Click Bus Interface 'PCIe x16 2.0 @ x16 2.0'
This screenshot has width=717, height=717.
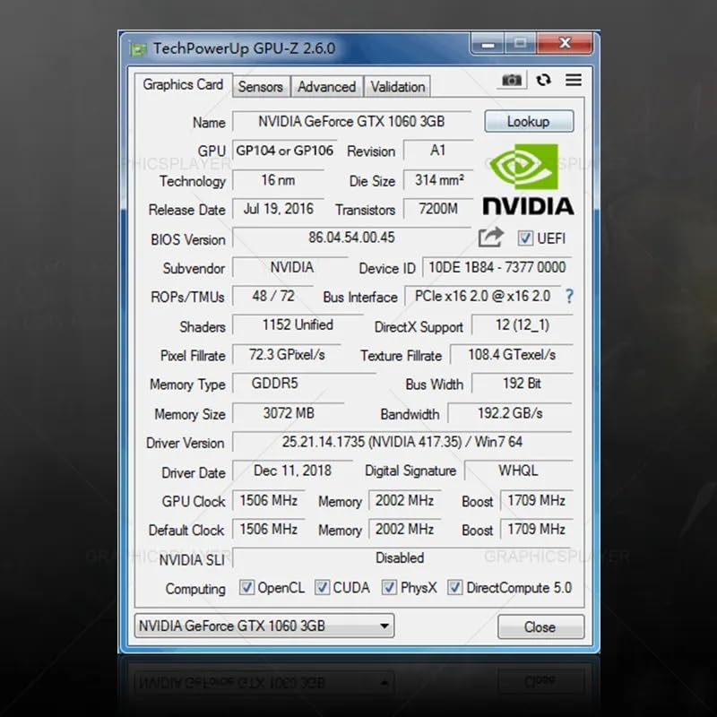click(483, 297)
